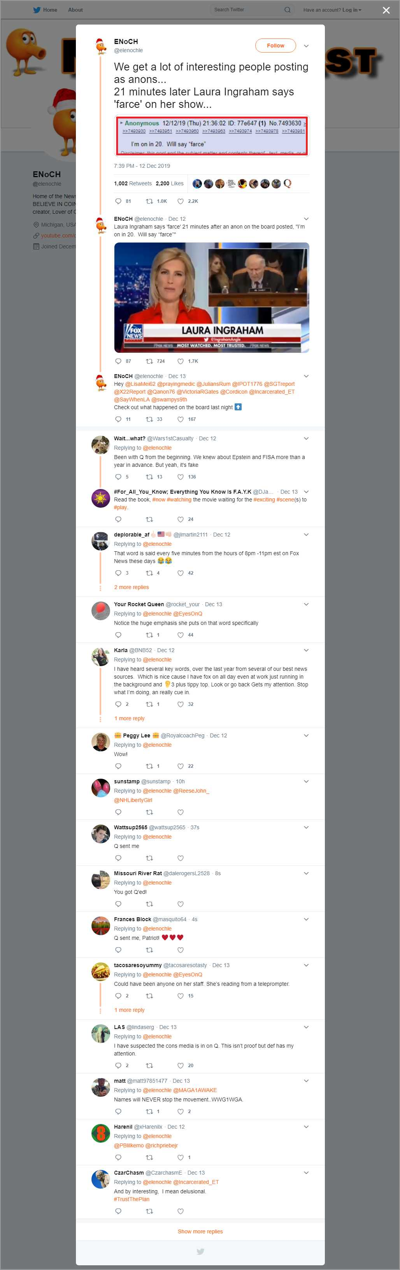Retweet the main 'farce' tweet

coord(150,201)
